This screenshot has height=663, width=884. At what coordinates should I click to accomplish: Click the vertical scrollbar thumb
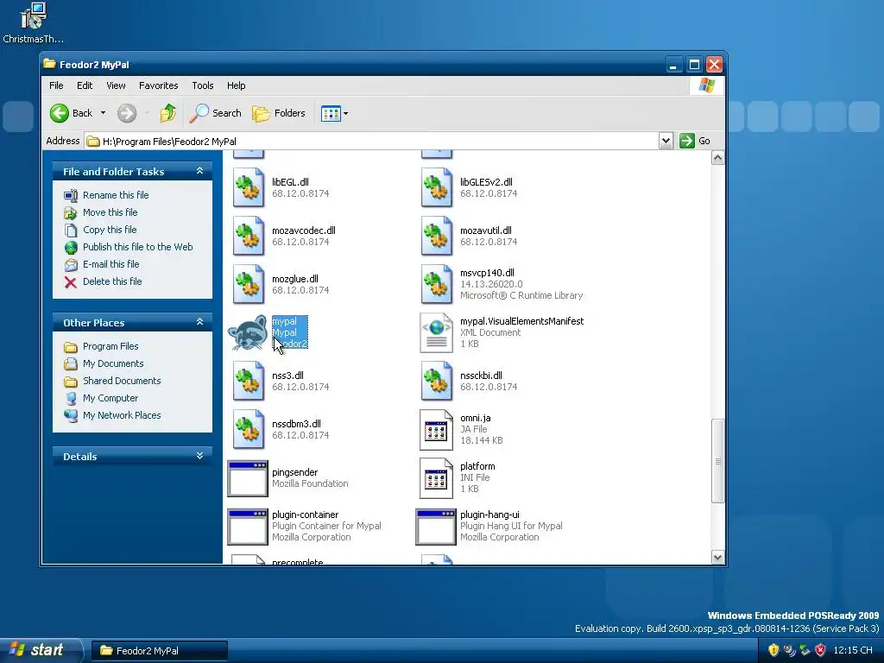(x=717, y=461)
